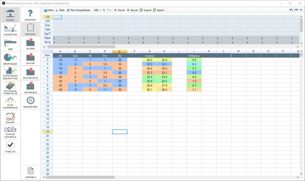Click the top panel vertical scrollbar thumb
The image size is (305, 181).
tap(301, 25)
